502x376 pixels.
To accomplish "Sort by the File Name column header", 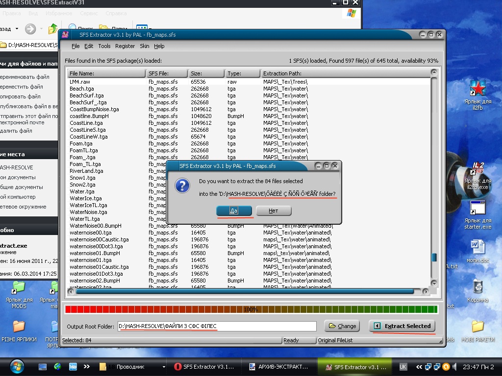I will pyautogui.click(x=106, y=73).
